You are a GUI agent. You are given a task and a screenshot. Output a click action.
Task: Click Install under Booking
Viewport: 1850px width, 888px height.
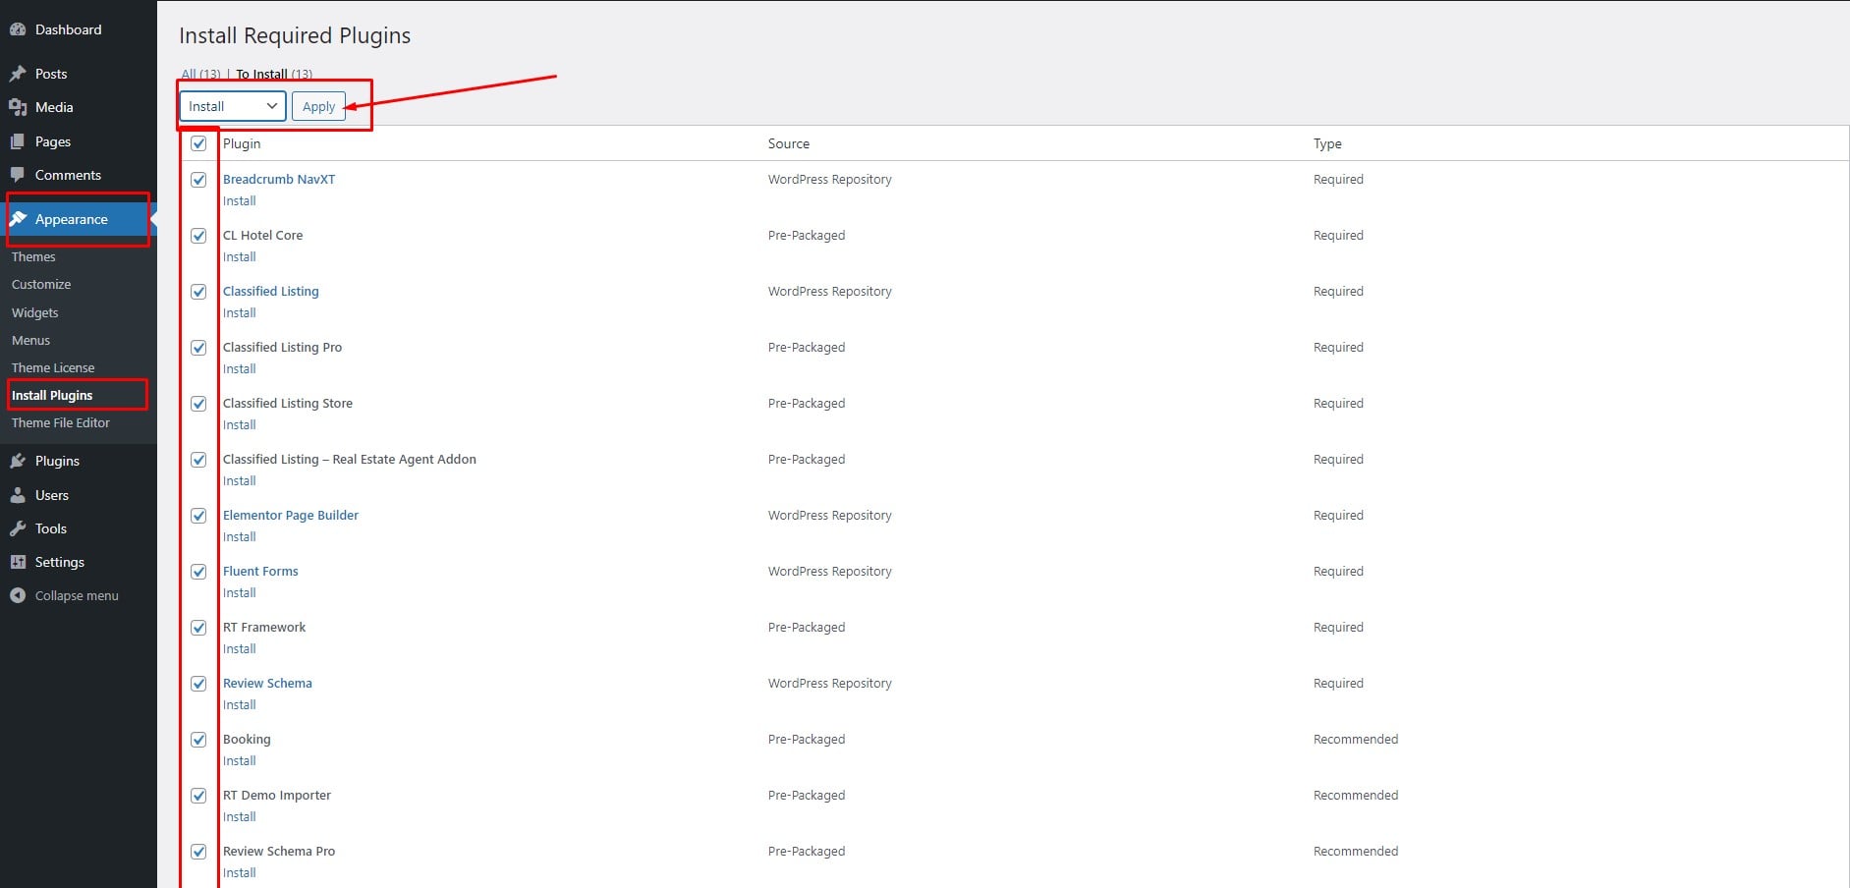click(240, 760)
